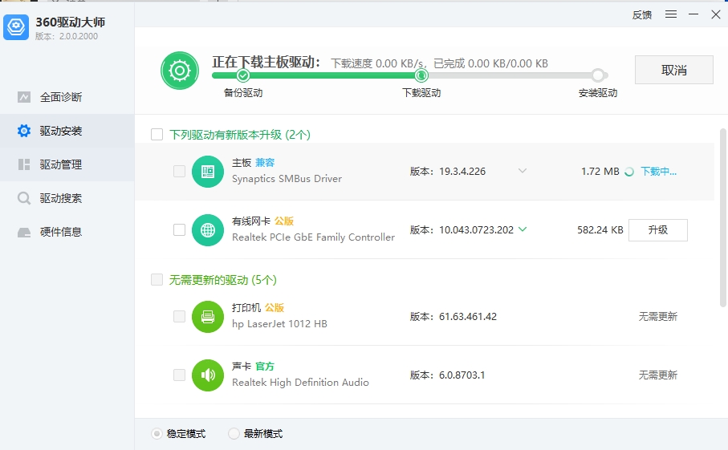Click the hp LaserJet 1012 HB name

pyautogui.click(x=279, y=324)
